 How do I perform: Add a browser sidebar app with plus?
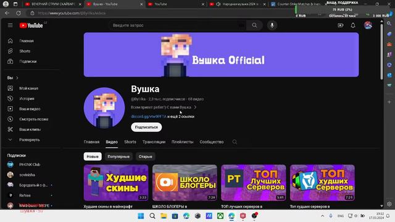pos(389,102)
